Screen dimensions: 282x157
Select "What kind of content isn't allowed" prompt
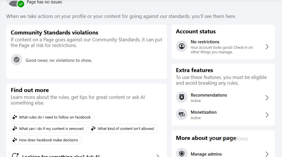[x=126, y=129]
